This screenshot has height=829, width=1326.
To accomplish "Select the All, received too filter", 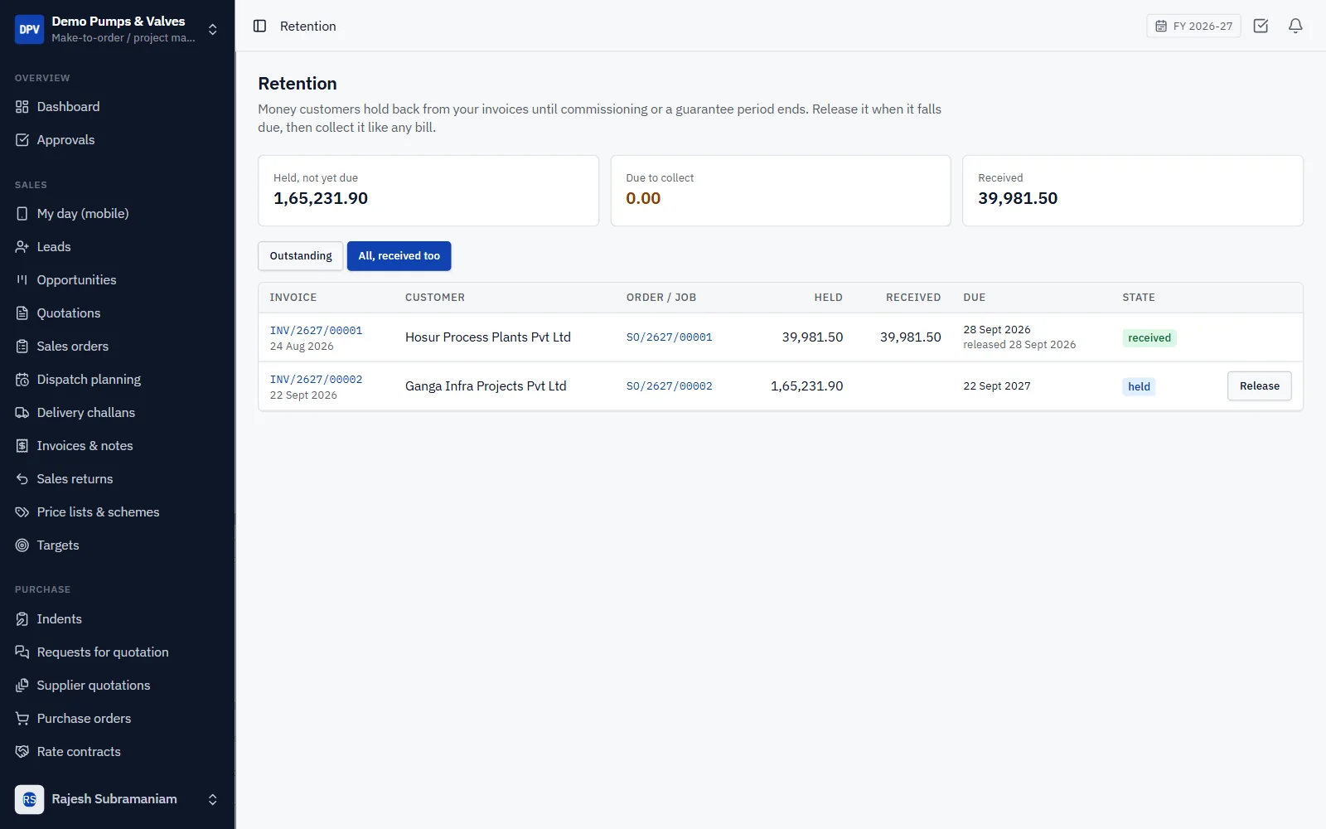I will point(399,256).
